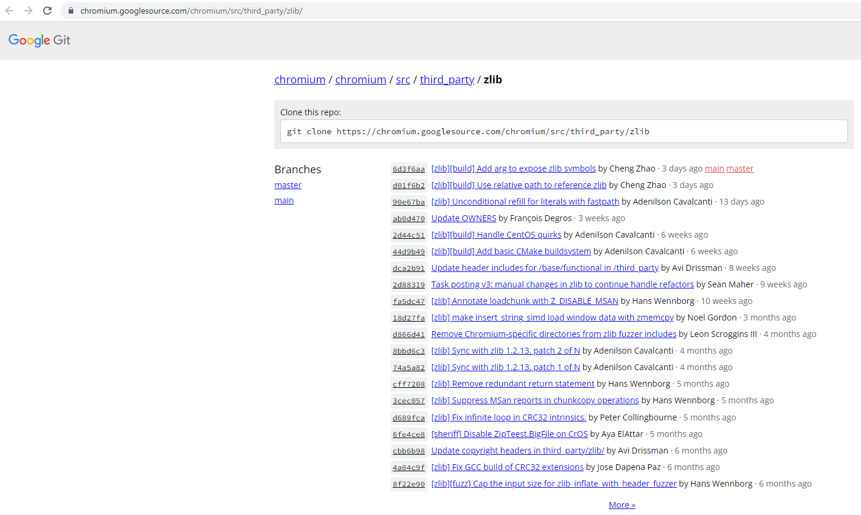Image resolution: width=861 pixels, height=515 pixels.
Task: Open 'Disable ZipTeest.BigFile on CrOS' commit
Action: point(509,434)
